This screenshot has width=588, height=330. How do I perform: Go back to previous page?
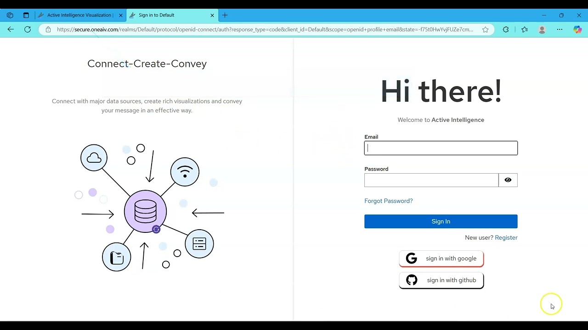coord(11,29)
